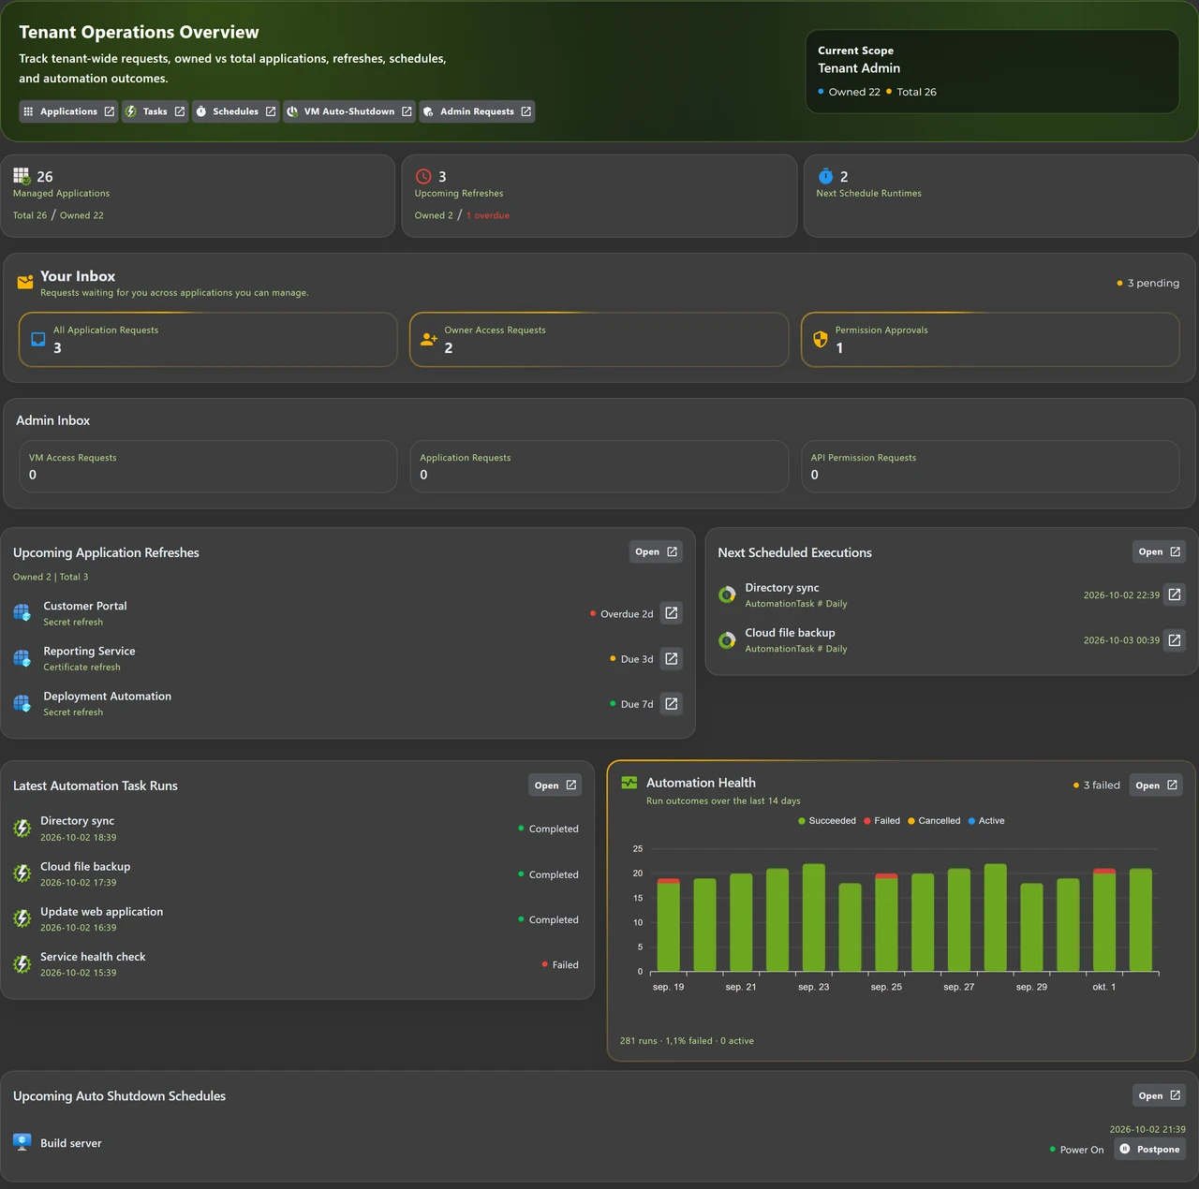Screen dimensions: 1199x1189
Task: Open the Applications shortcut link
Action: point(68,111)
